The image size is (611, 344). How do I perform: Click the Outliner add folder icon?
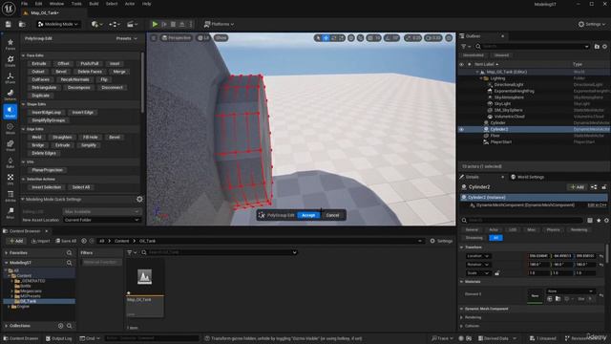click(x=597, y=47)
